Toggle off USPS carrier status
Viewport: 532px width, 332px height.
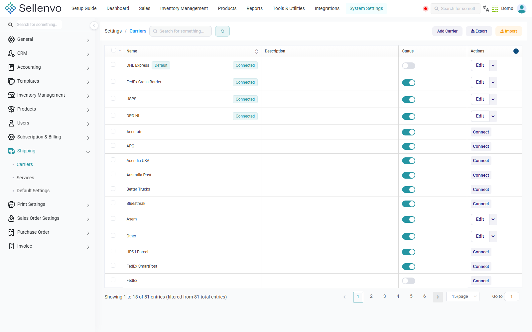pyautogui.click(x=408, y=100)
